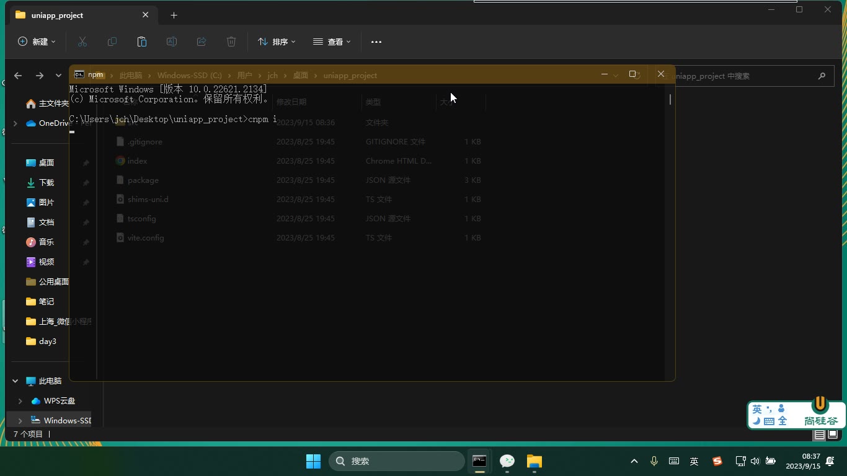Open recent locations chevron

[x=58, y=76]
